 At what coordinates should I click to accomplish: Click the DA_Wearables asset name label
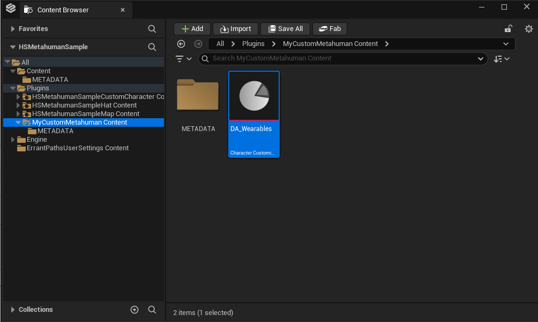pyautogui.click(x=251, y=129)
